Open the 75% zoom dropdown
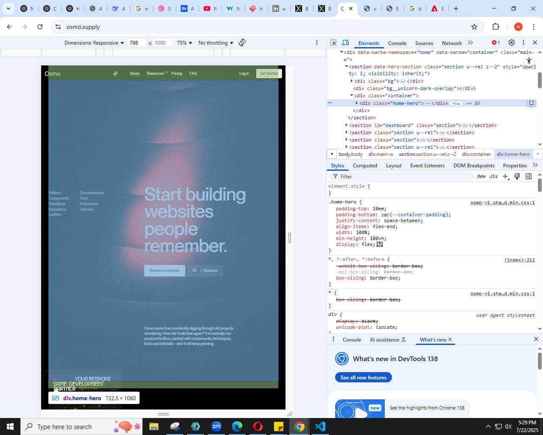The height and width of the screenshot is (435, 543). click(x=185, y=43)
